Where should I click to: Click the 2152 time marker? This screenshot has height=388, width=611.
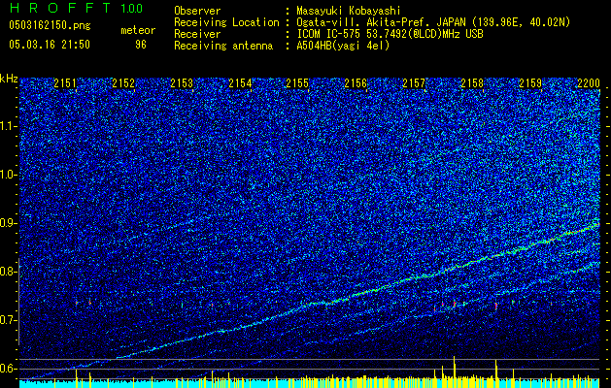(x=123, y=83)
